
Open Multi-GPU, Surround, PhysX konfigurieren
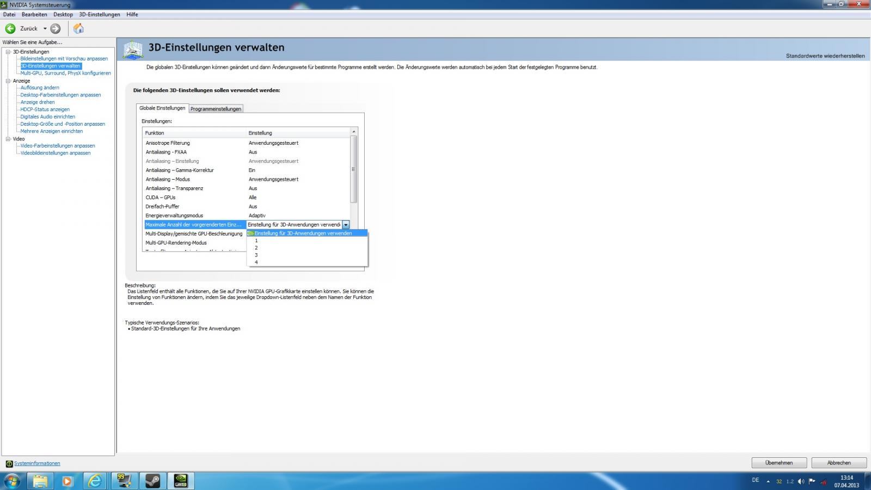pyautogui.click(x=65, y=73)
